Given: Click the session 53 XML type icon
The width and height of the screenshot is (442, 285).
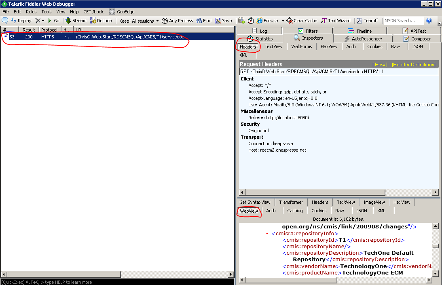Looking at the screenshot, I should [5, 36].
